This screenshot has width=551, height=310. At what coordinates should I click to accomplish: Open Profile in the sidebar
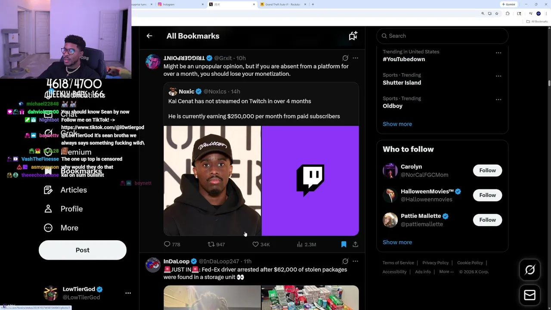pyautogui.click(x=63, y=209)
